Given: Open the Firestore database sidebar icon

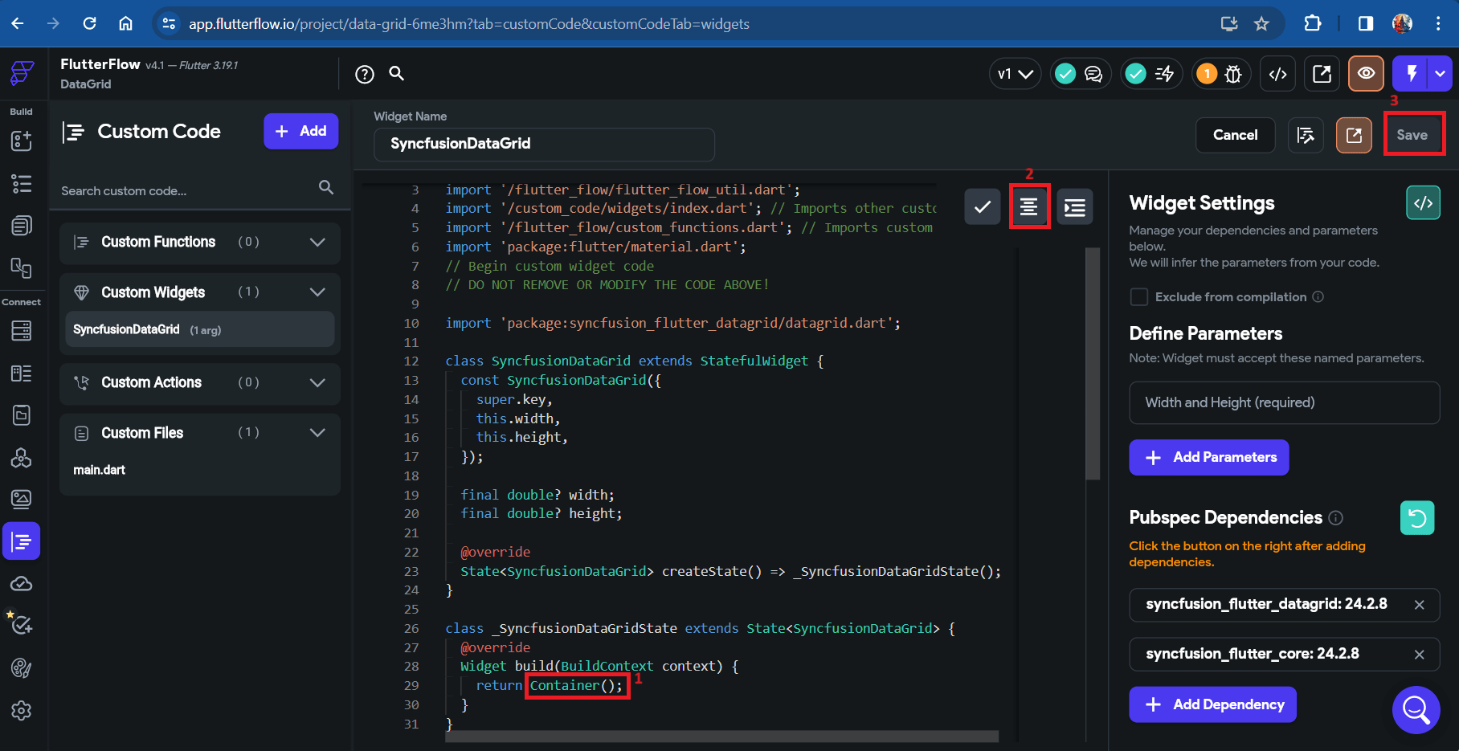Looking at the screenshot, I should 22,330.
